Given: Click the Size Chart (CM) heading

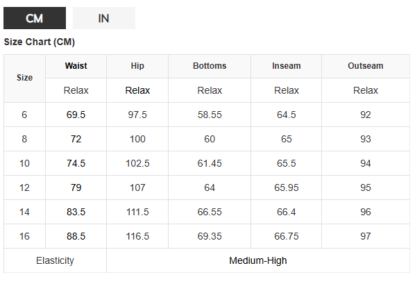Looking at the screenshot, I should point(40,42).
